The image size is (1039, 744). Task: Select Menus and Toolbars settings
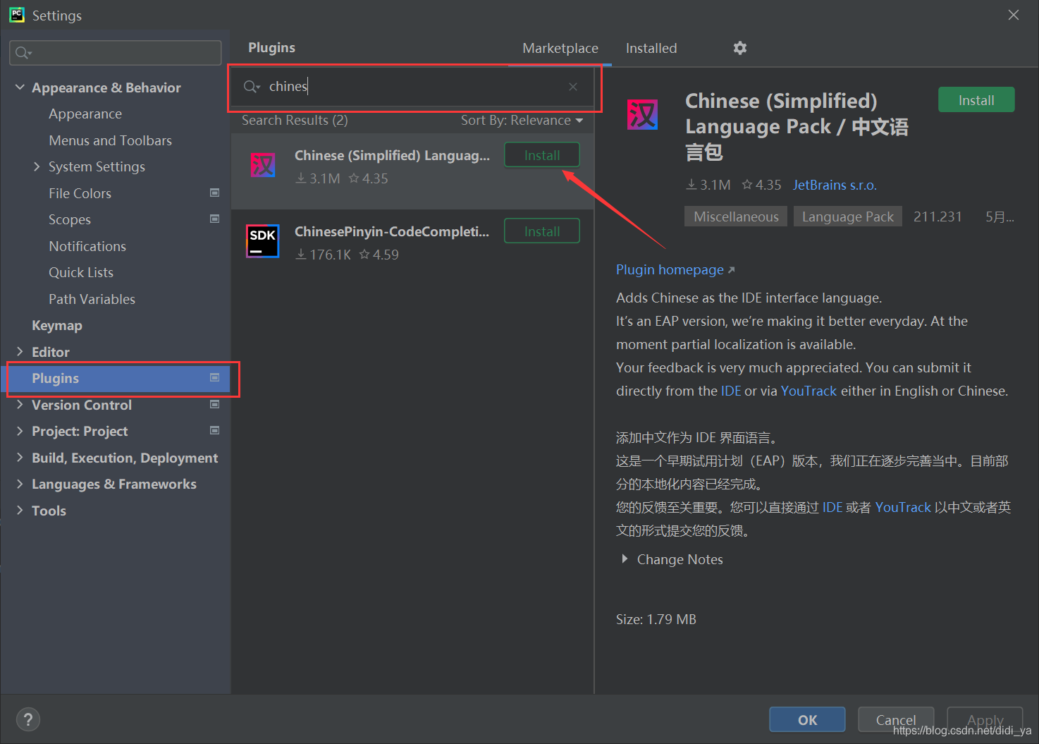111,140
